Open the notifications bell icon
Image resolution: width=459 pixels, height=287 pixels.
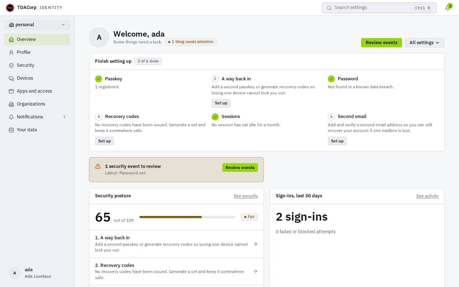(x=448, y=8)
